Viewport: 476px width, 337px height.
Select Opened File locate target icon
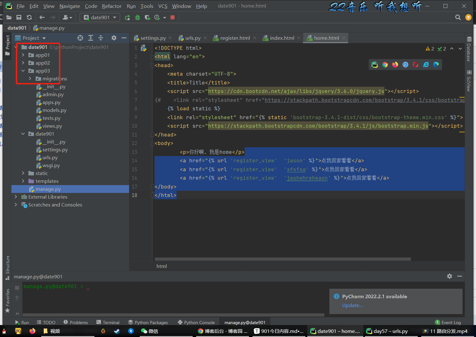point(80,38)
